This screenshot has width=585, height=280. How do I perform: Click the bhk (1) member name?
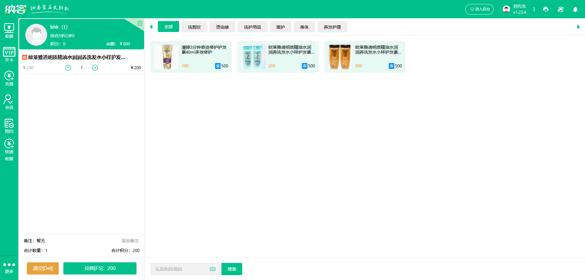pyautogui.click(x=59, y=27)
